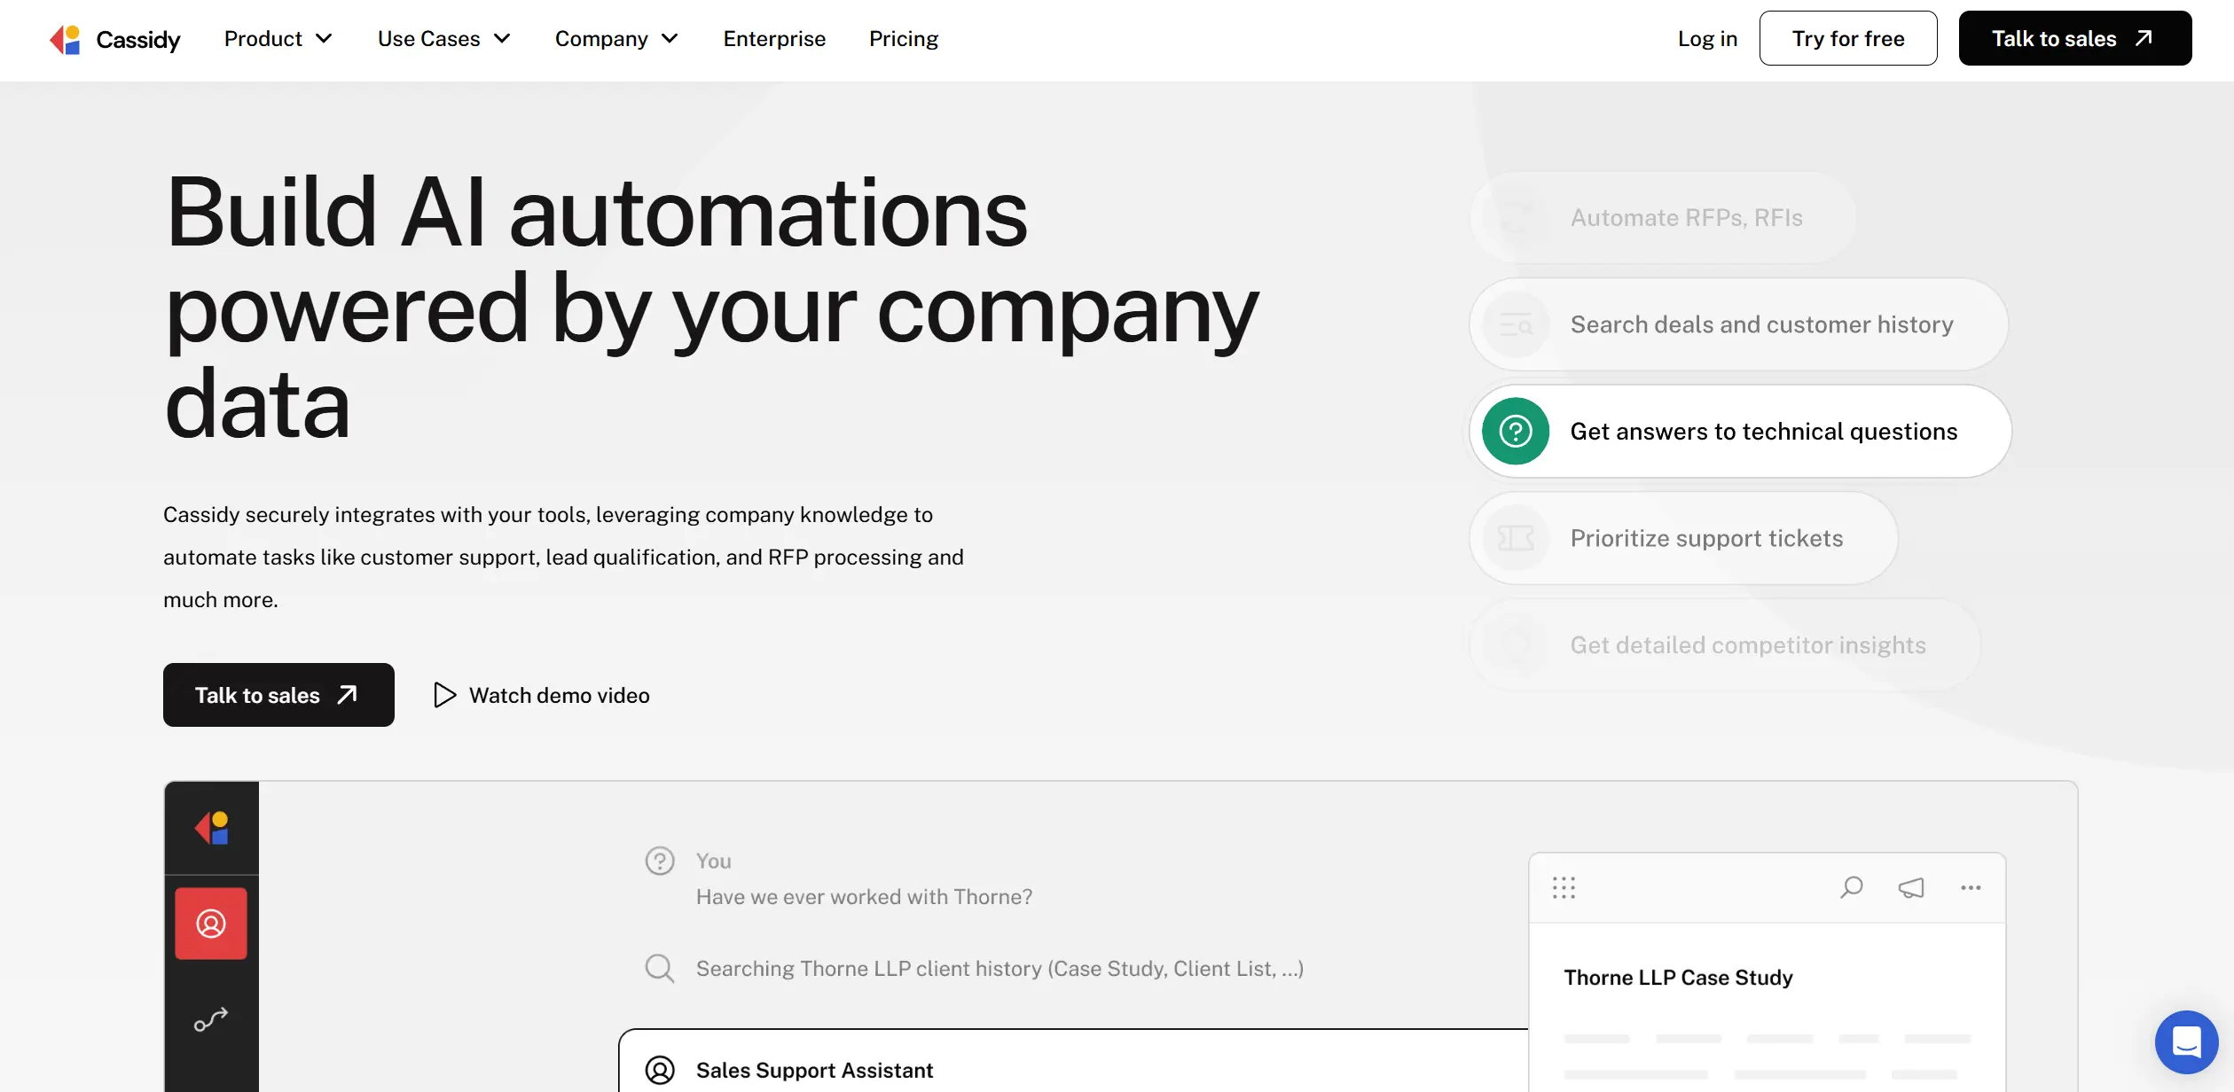
Task: Click the grid dots icon in document panel
Action: pos(1564,887)
